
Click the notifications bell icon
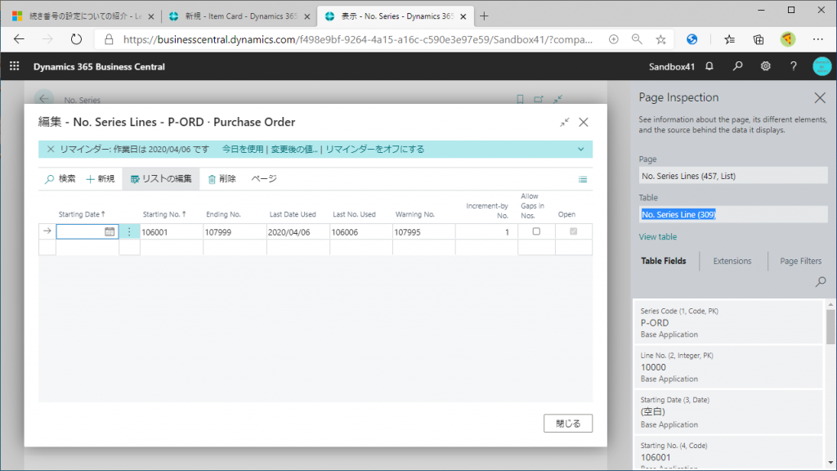709,66
